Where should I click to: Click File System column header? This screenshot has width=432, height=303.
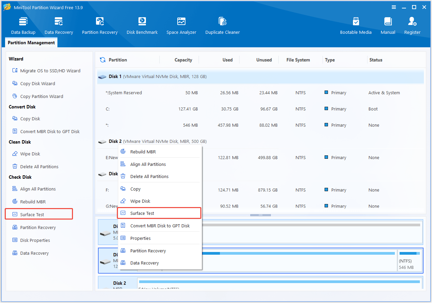pos(298,60)
